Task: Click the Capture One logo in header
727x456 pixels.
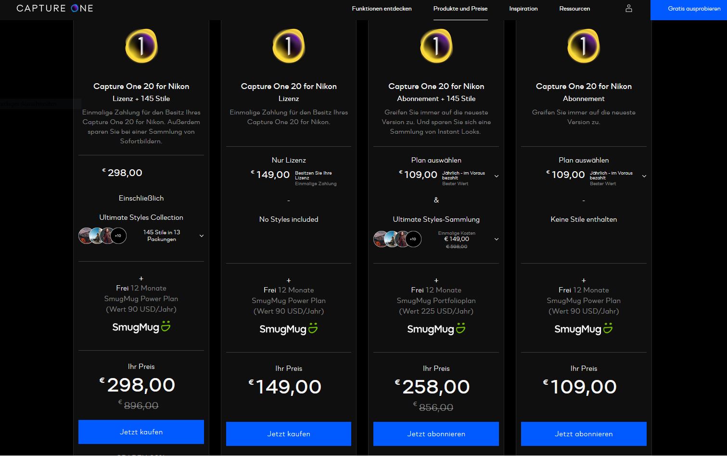Action: [55, 9]
